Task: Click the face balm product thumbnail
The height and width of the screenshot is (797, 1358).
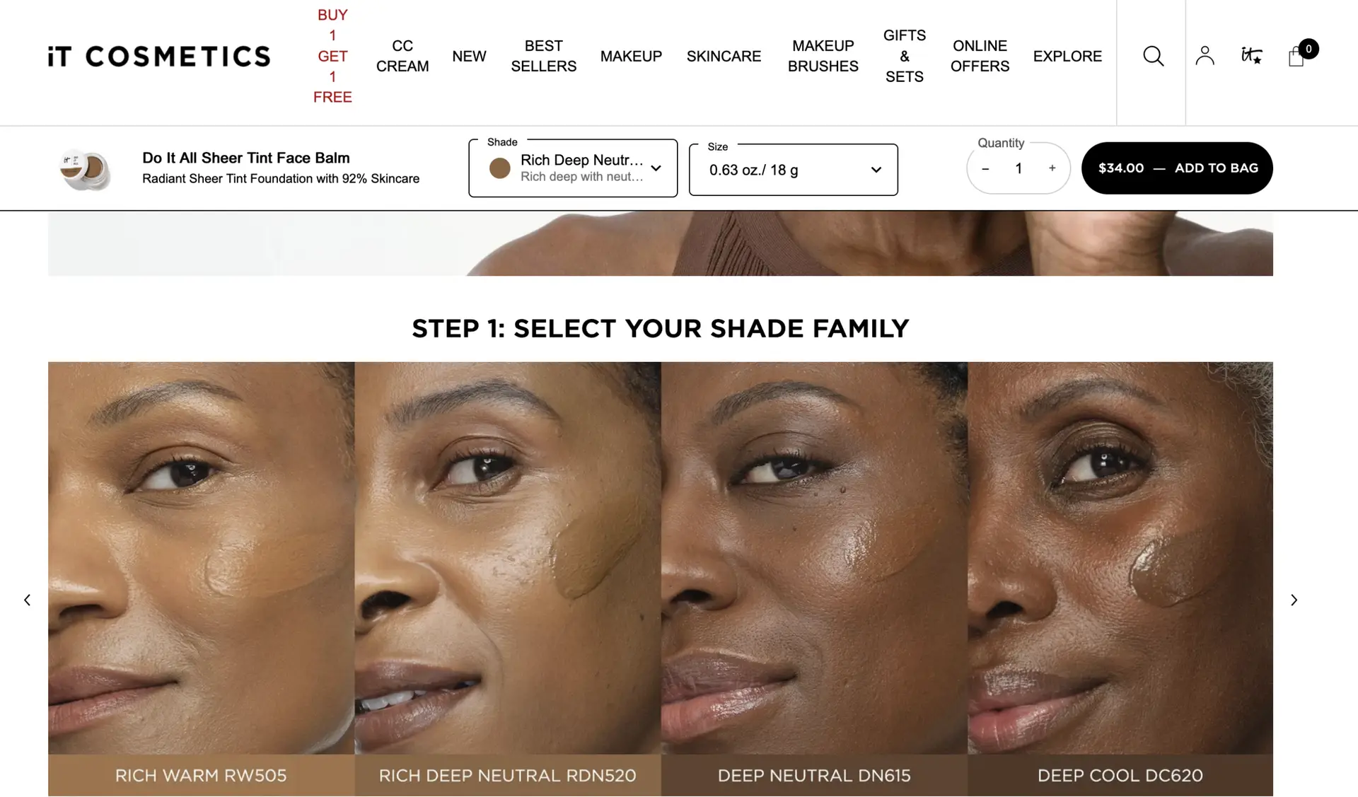Action: tap(86, 169)
